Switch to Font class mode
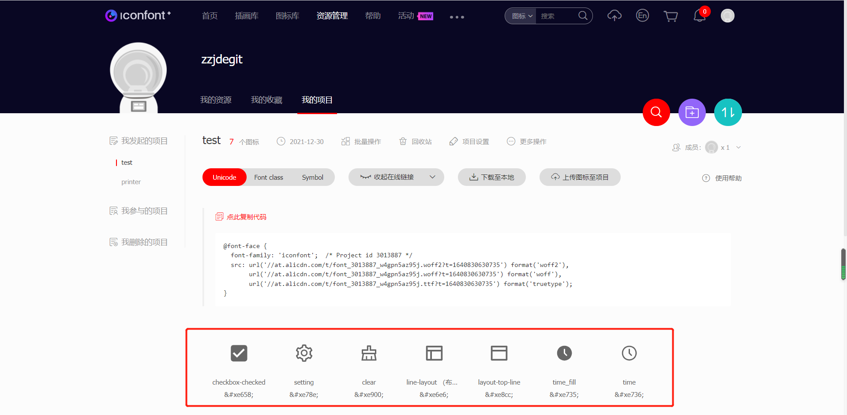The width and height of the screenshot is (847, 415). click(x=268, y=177)
